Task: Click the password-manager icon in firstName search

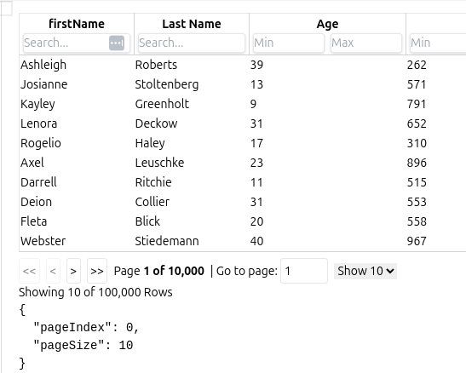Action: pos(117,43)
